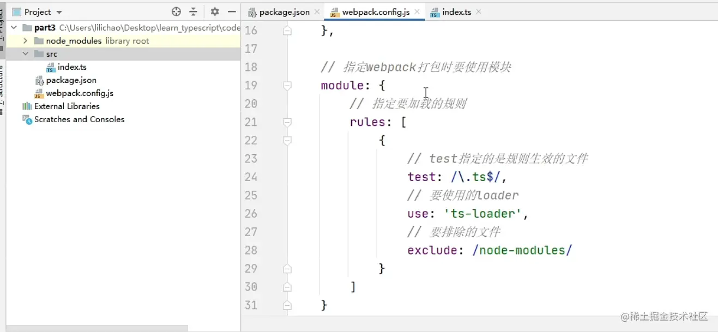The width and height of the screenshot is (718, 332).
Task: Fold the object at line 22
Action: pyautogui.click(x=287, y=141)
